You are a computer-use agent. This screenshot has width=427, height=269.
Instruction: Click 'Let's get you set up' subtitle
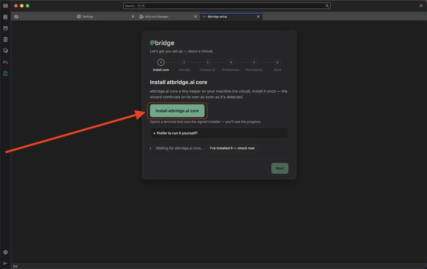182,51
